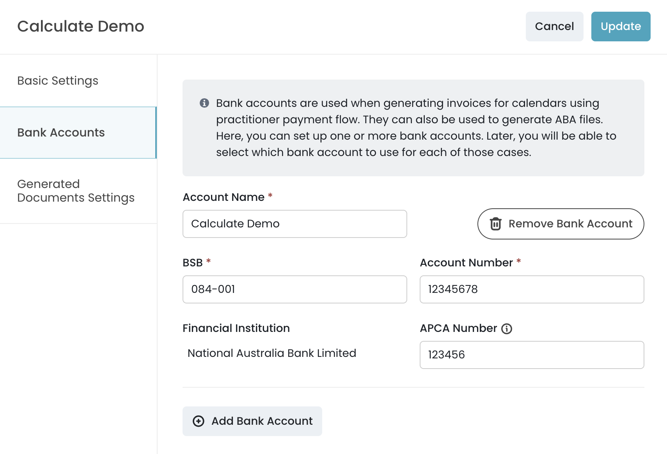Click the Update button

coord(621,27)
